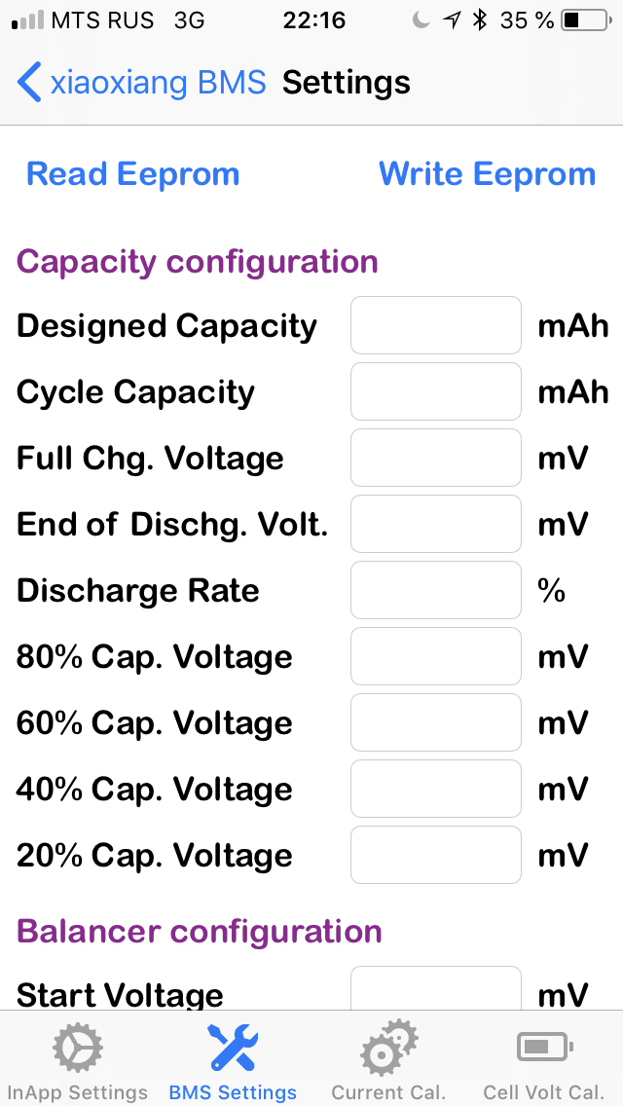This screenshot has width=623, height=1106.
Task: Tap the InApp Settings gear icon
Action: tap(77, 1049)
